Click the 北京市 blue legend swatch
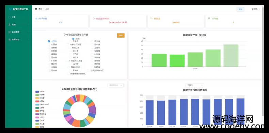Screen dimensions: 269x133 coord(37,92)
